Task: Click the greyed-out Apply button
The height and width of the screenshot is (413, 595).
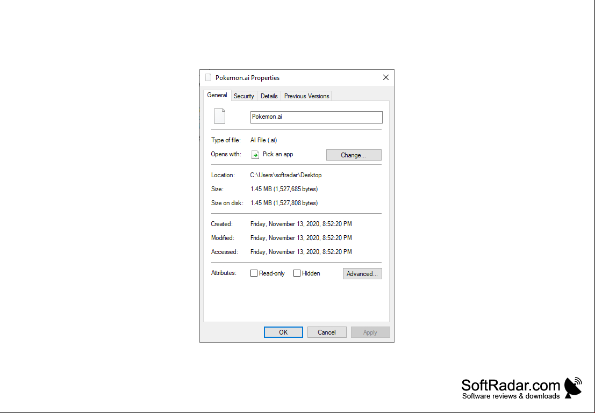Action: (x=370, y=332)
